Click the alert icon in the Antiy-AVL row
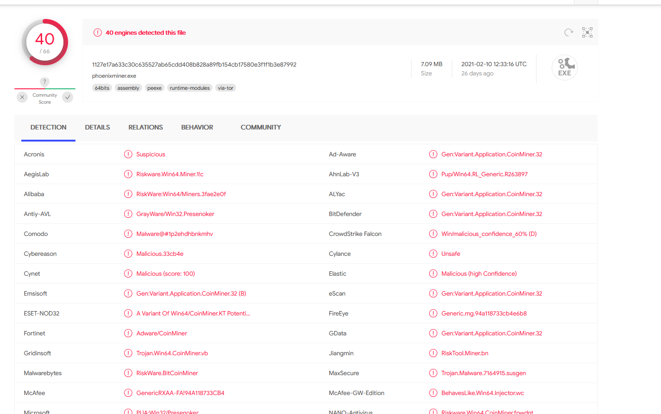 tap(128, 214)
